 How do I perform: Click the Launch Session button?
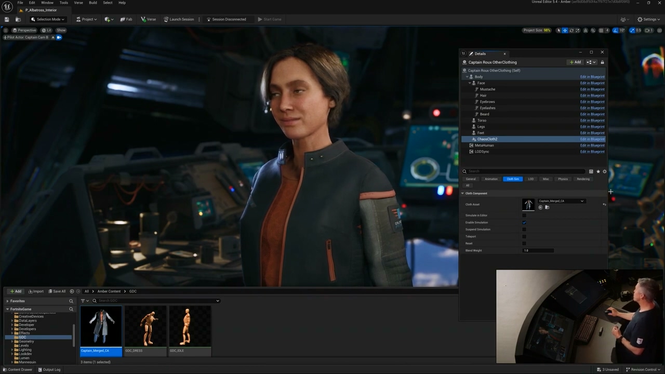pyautogui.click(x=179, y=19)
